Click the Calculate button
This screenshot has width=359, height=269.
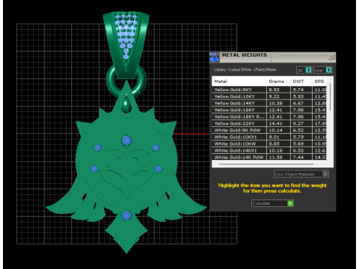point(272,203)
